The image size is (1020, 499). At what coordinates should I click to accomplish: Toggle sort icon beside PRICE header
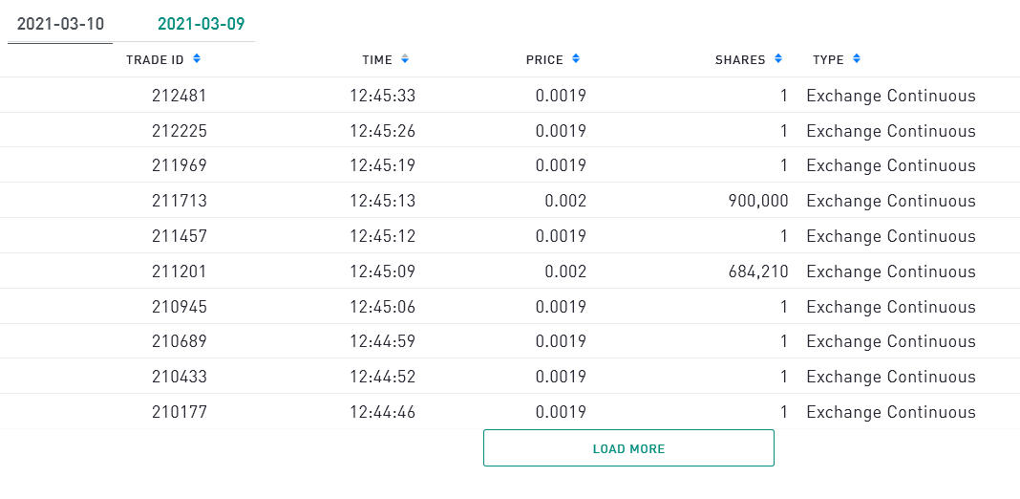tap(576, 59)
